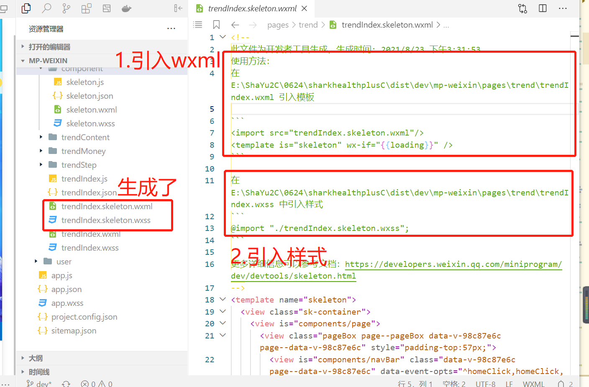Screen dimensions: 589x387
Task: Click the bookmark icon in editor toolbar
Action: coord(216,24)
